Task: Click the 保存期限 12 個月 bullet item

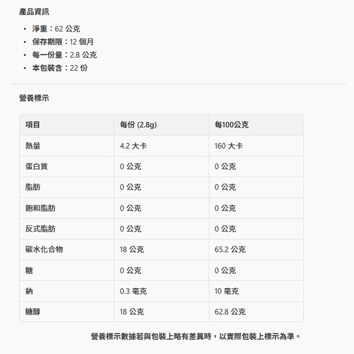Action: click(x=63, y=42)
